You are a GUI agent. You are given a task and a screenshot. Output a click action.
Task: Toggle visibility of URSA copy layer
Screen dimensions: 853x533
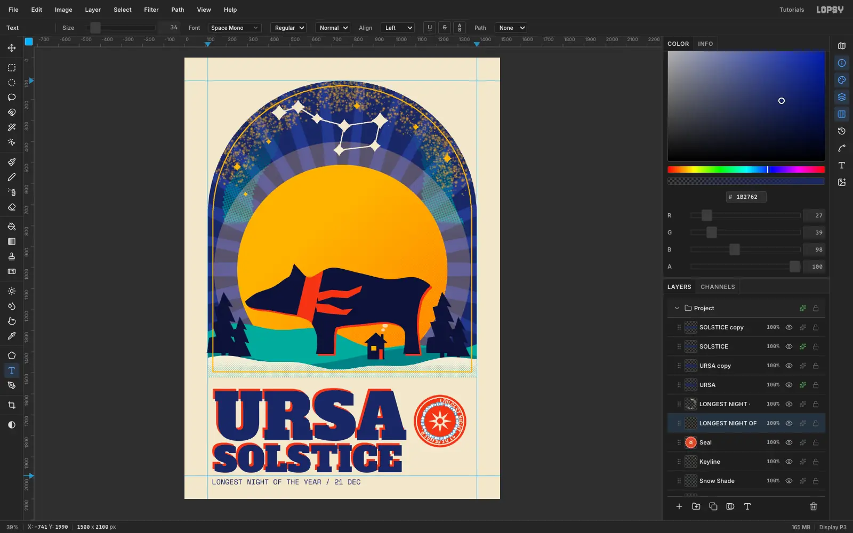tap(789, 366)
